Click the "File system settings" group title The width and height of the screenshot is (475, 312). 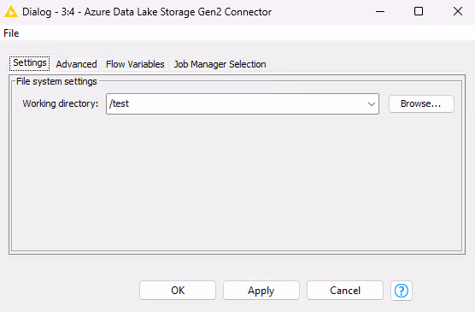56,81
